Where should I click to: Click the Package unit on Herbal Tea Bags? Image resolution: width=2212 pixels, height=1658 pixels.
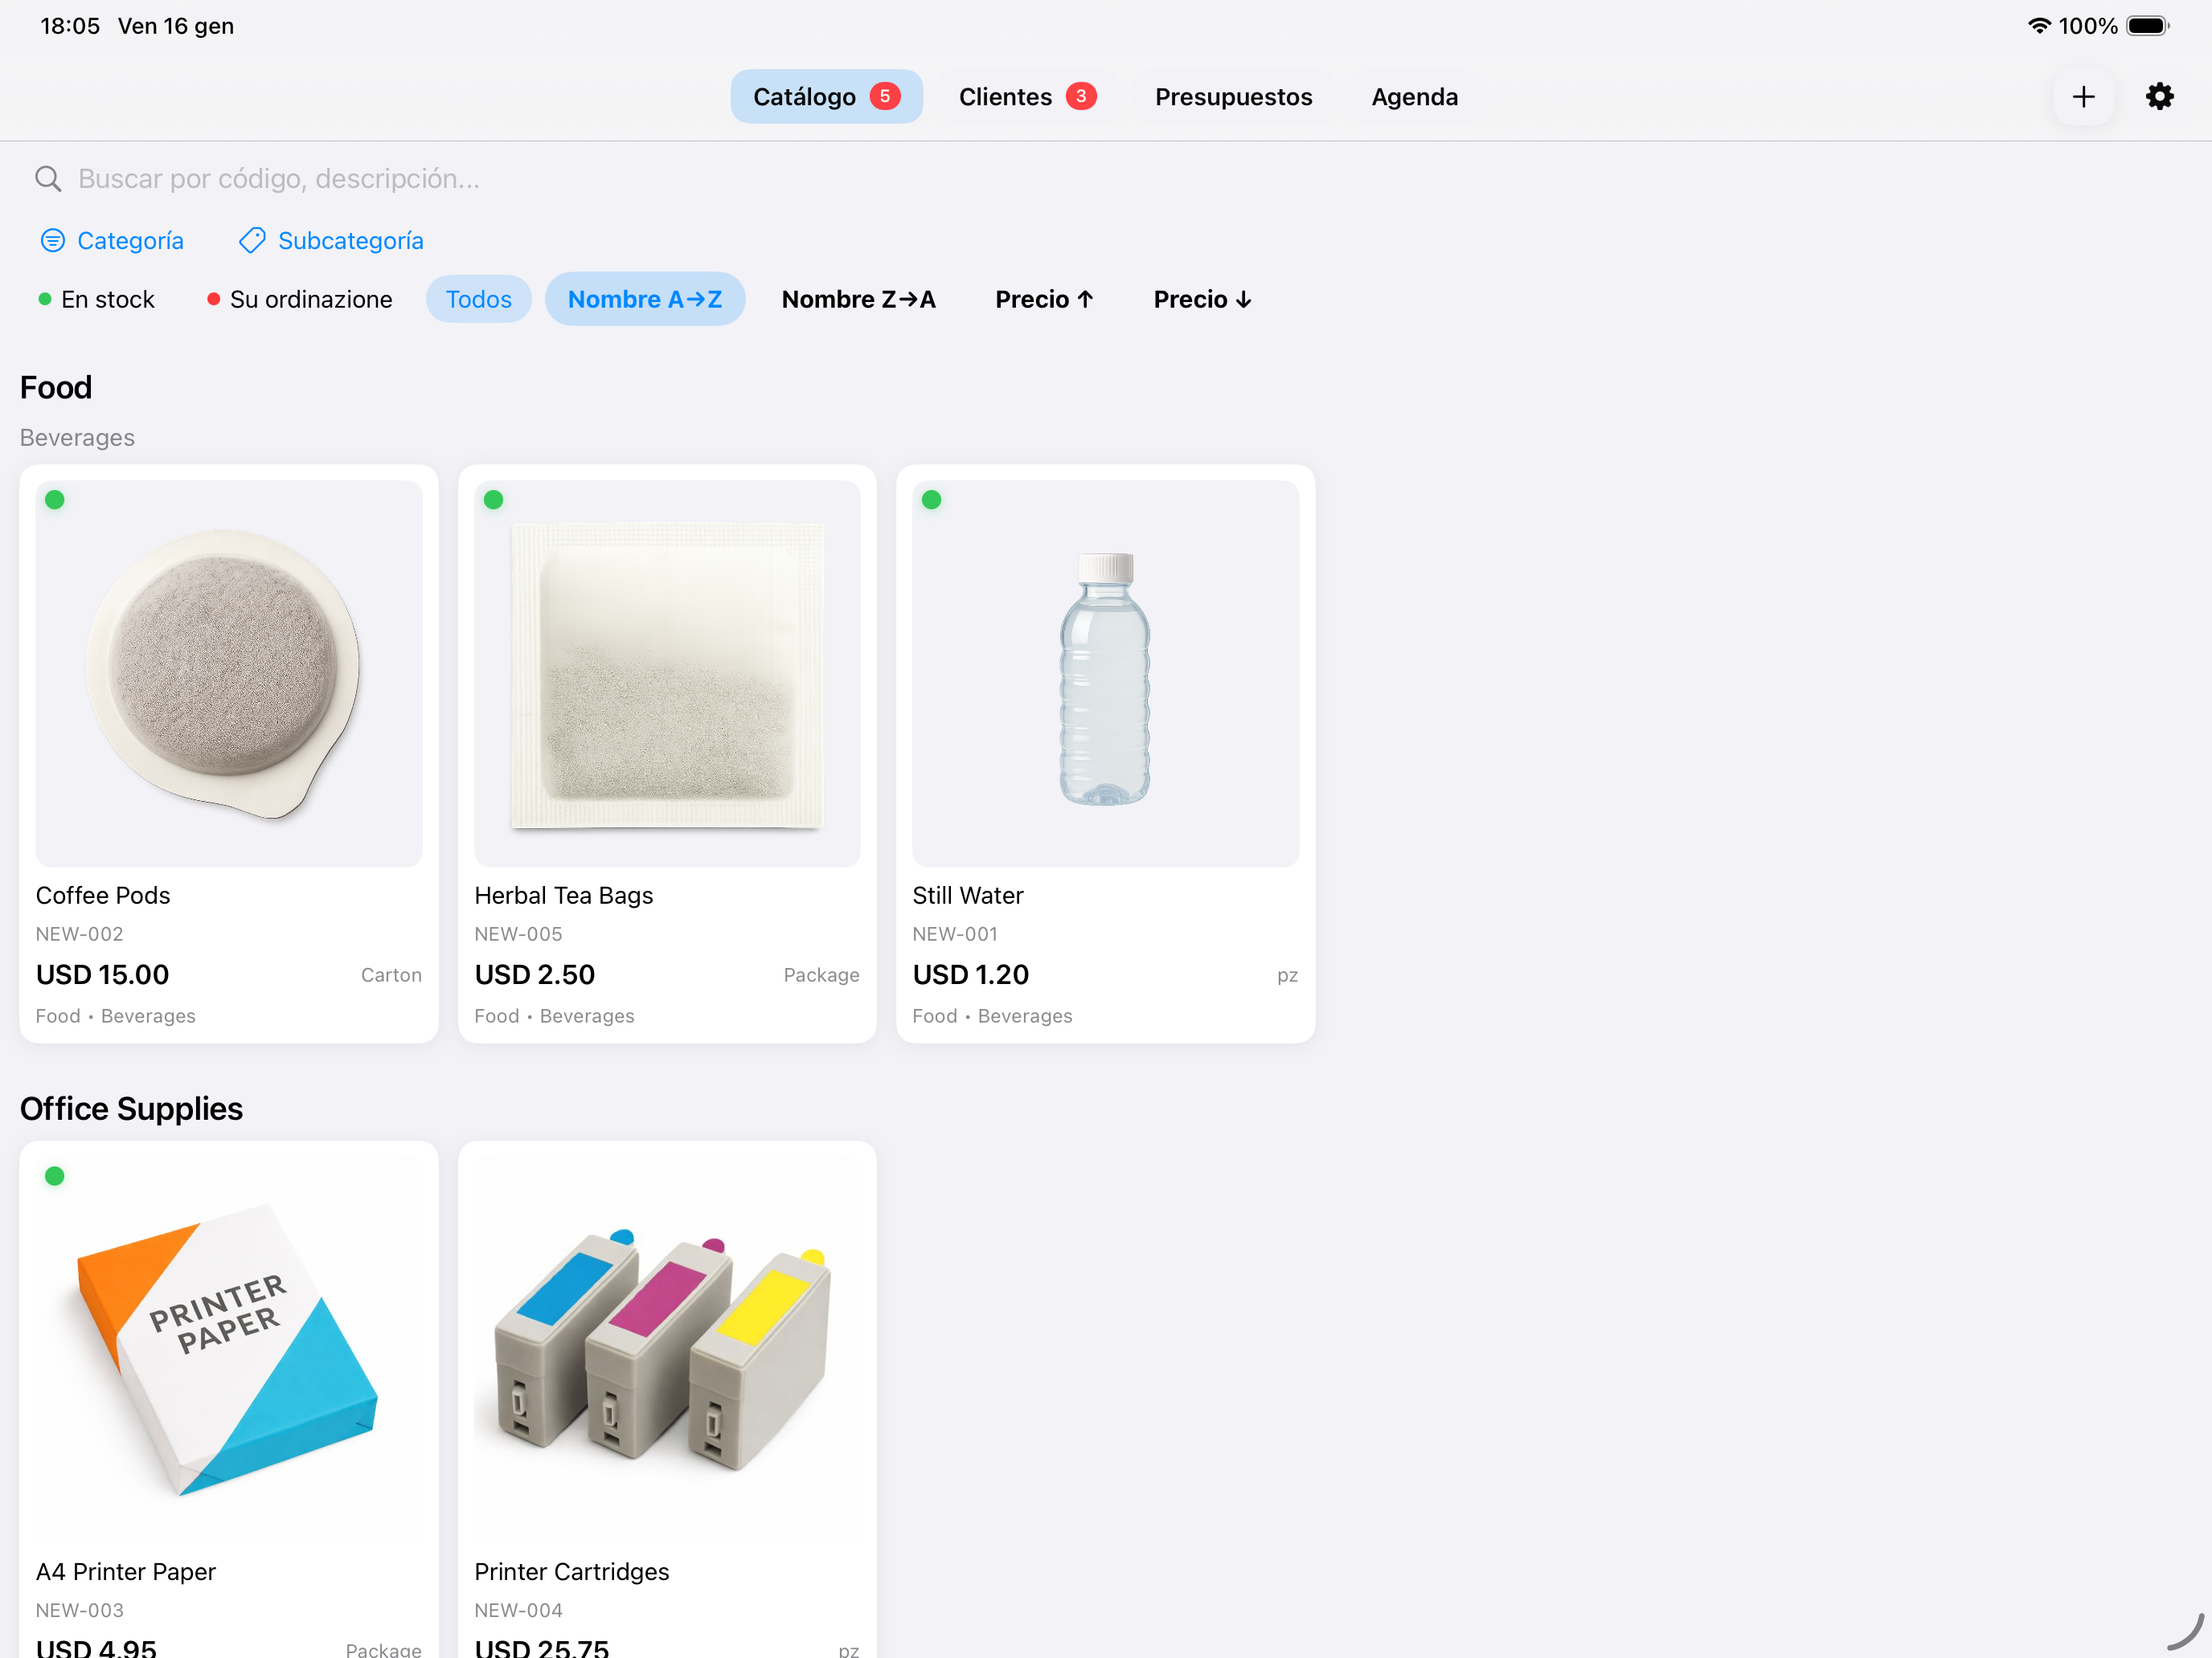click(x=821, y=974)
